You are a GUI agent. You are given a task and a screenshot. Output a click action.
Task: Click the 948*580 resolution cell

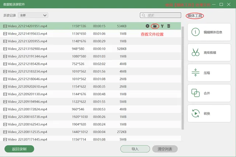tap(78, 49)
